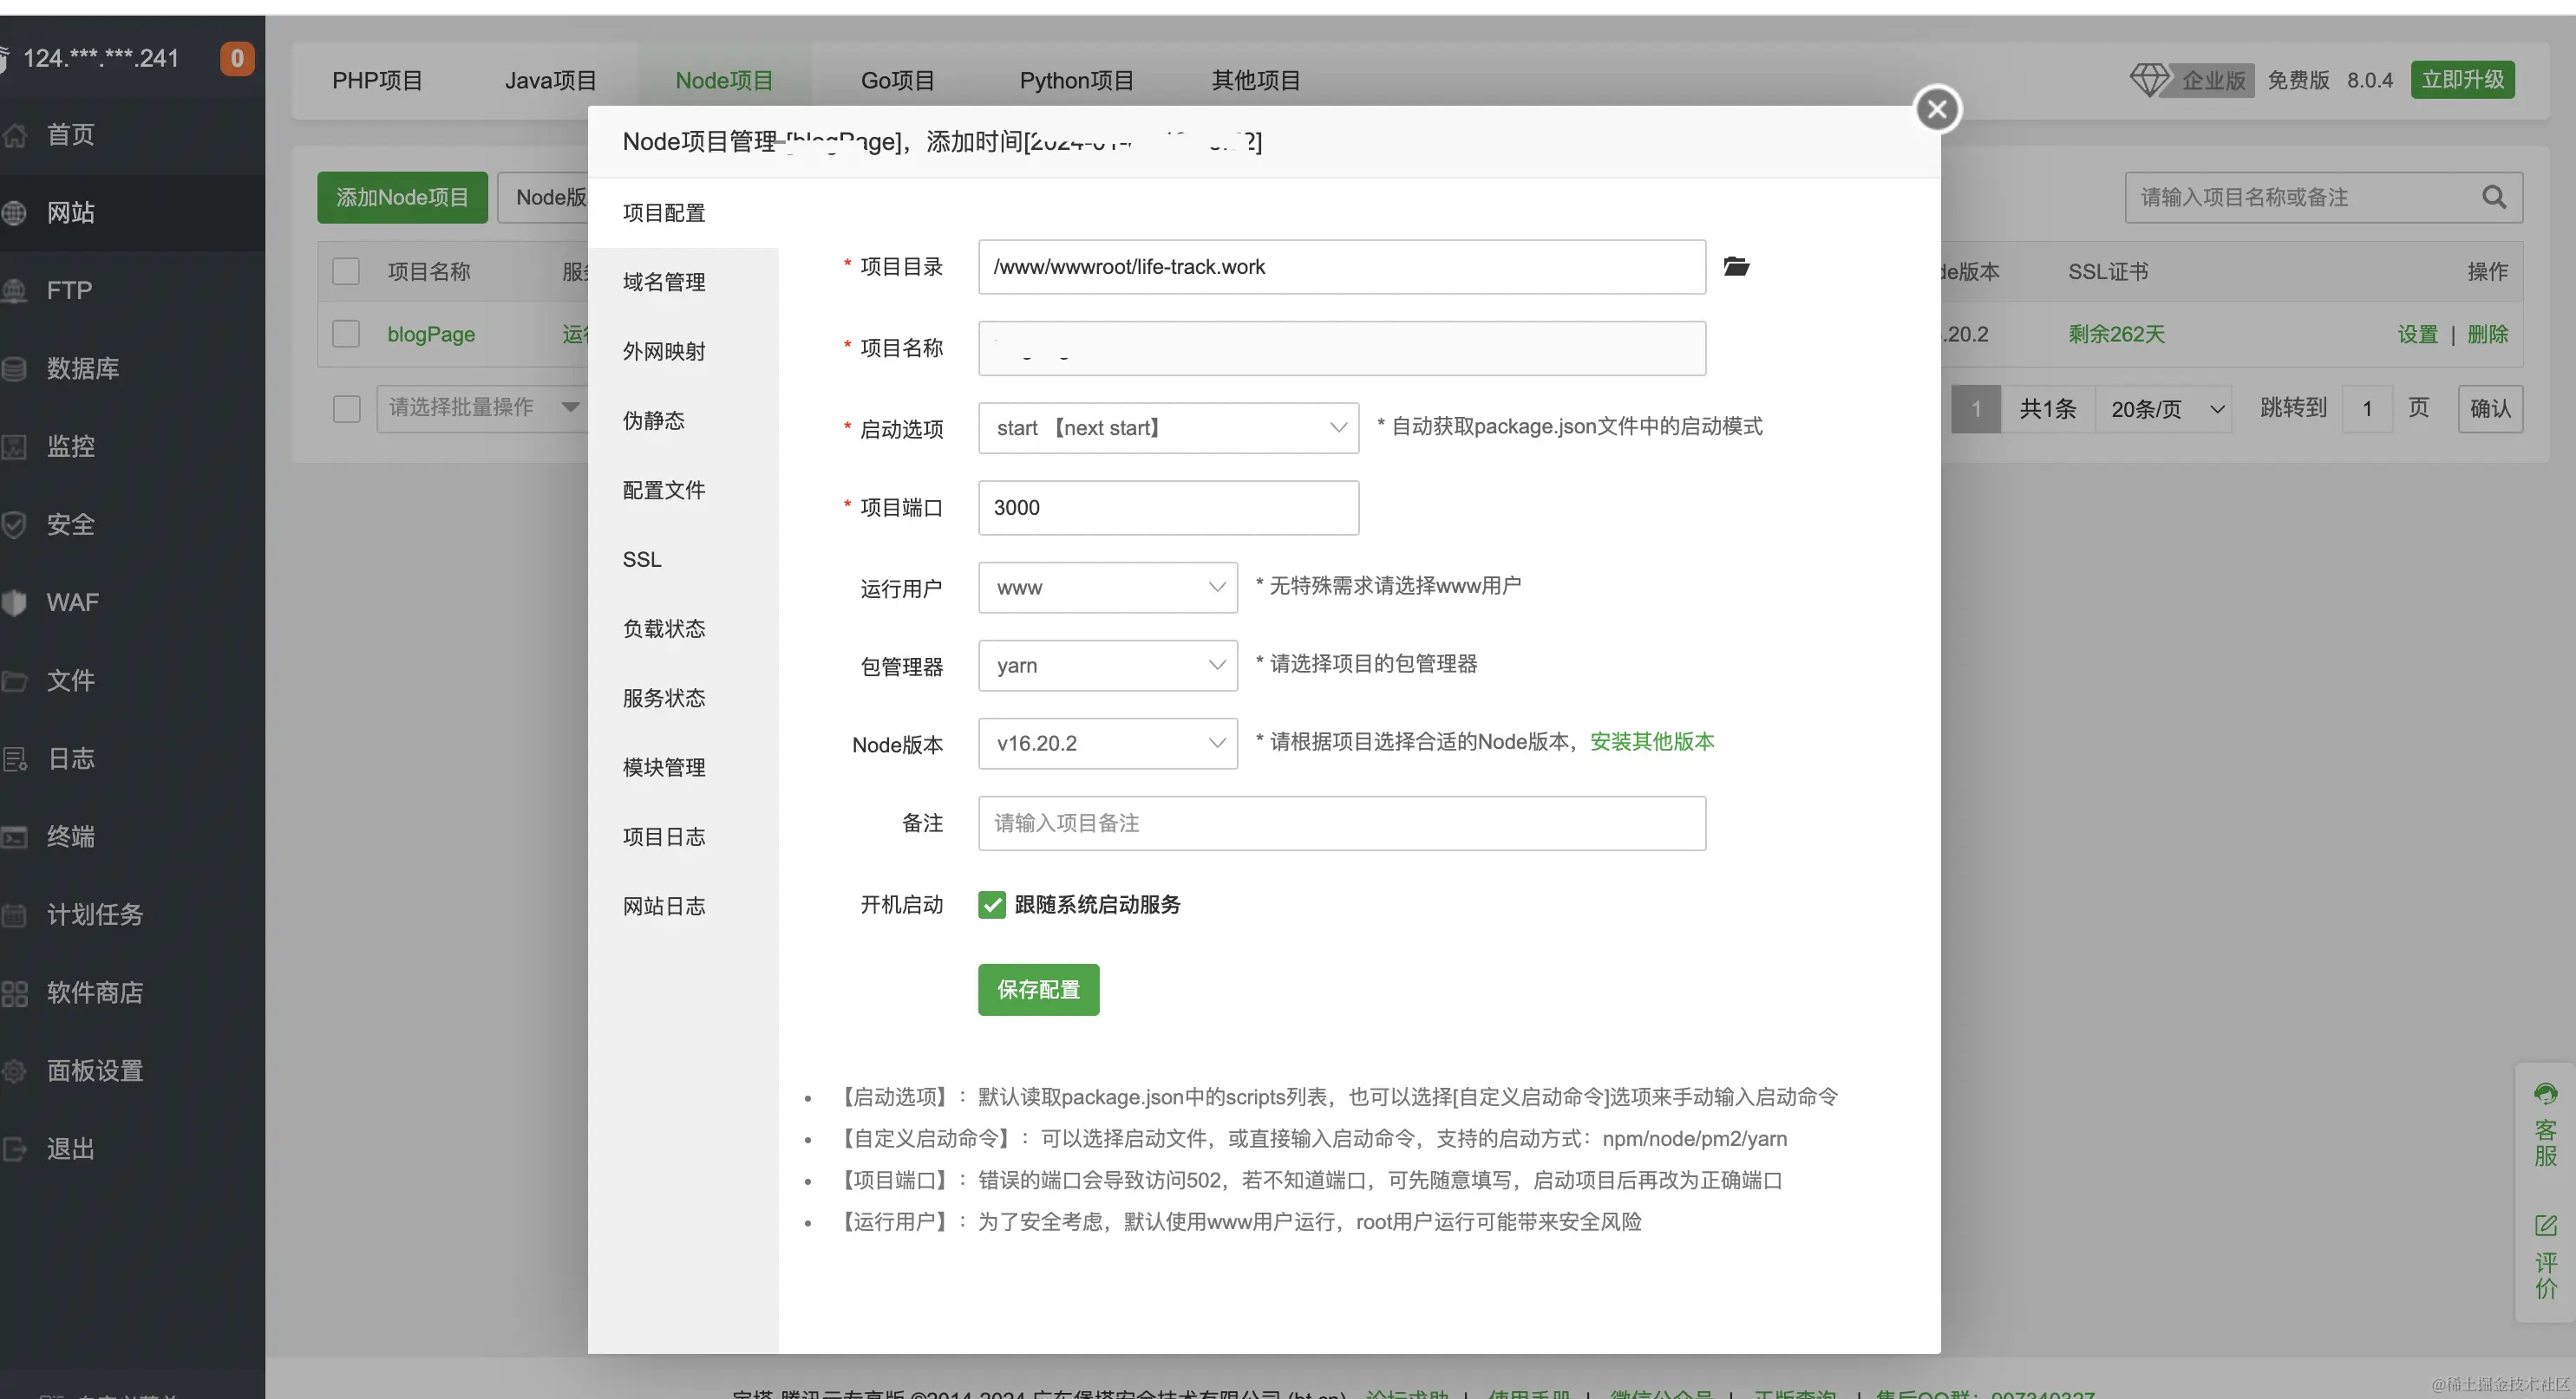Uncheck 跟随系统启动服务 checkbox

point(991,904)
